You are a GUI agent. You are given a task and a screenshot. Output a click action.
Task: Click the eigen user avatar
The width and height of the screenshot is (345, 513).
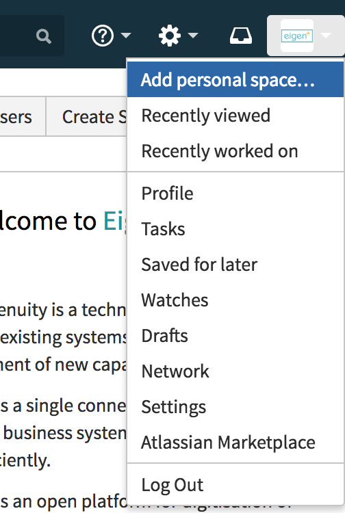(x=297, y=36)
